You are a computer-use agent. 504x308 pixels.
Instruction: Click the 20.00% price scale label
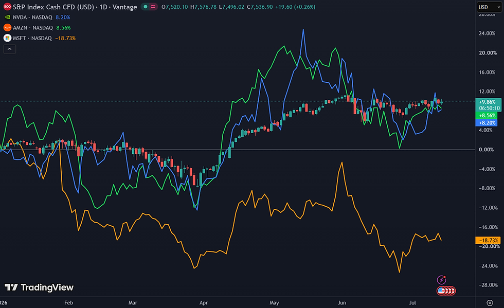488,53
